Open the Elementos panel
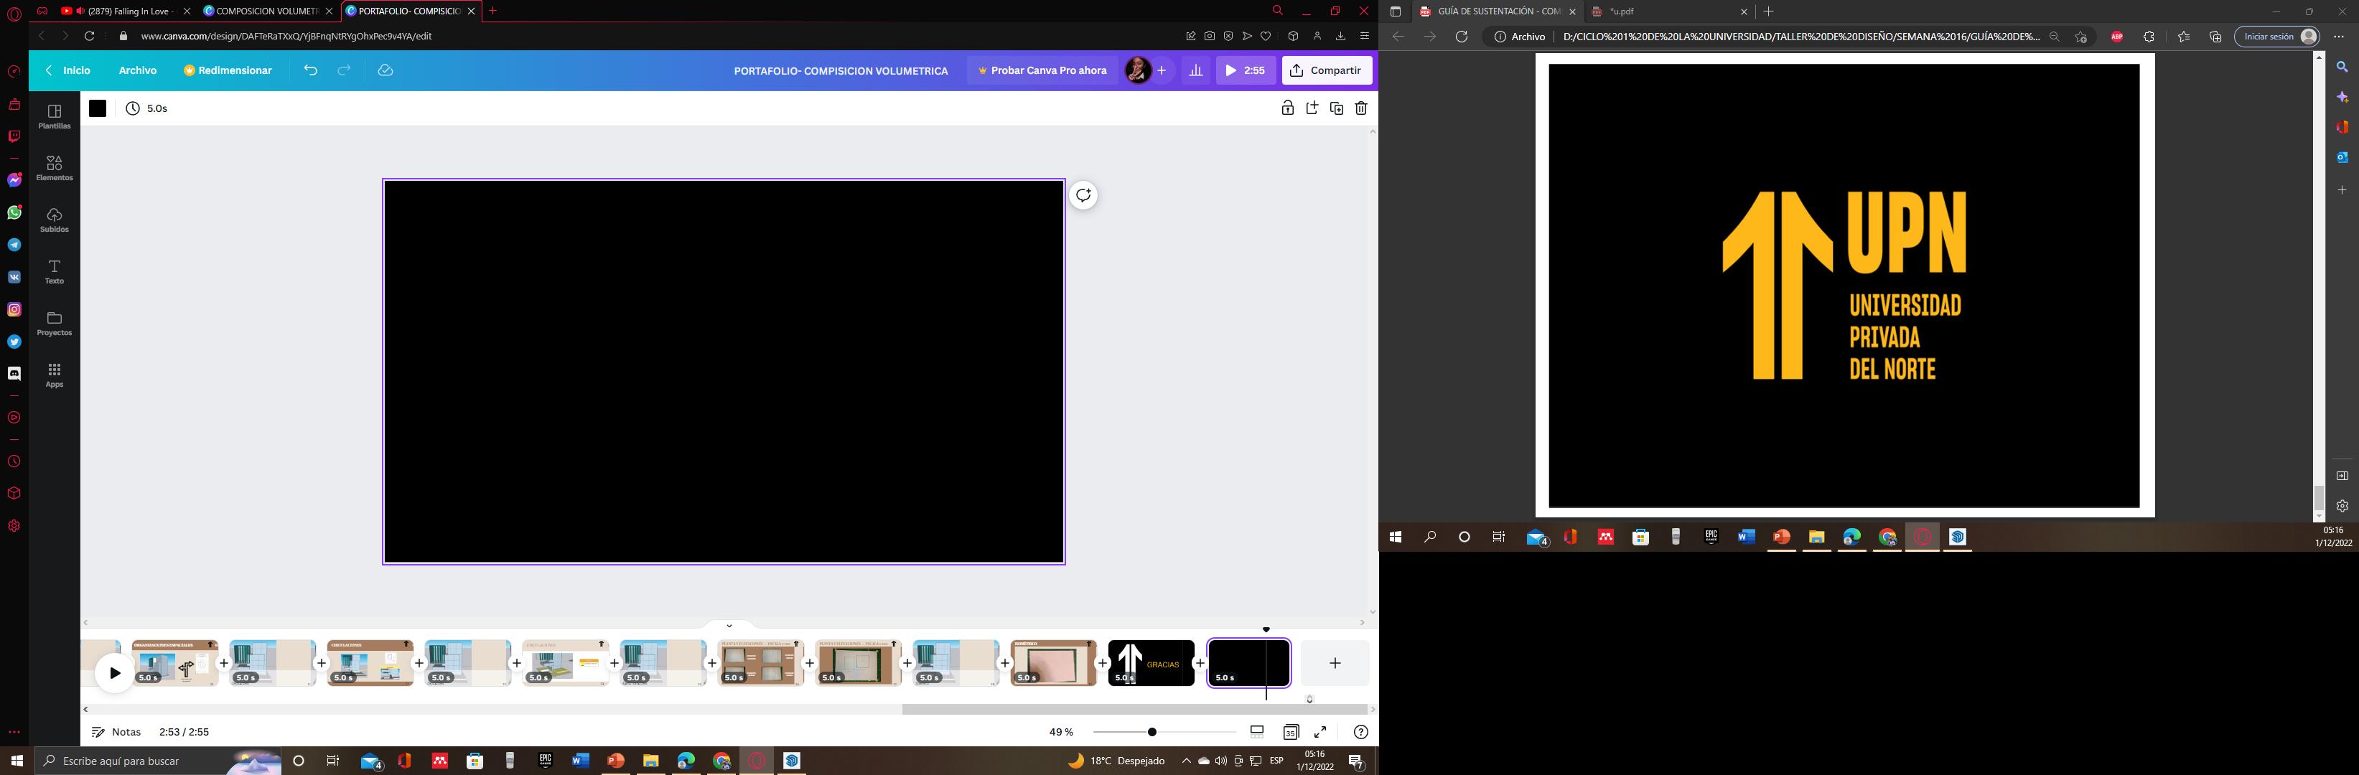The width and height of the screenshot is (2359, 775). [54, 167]
